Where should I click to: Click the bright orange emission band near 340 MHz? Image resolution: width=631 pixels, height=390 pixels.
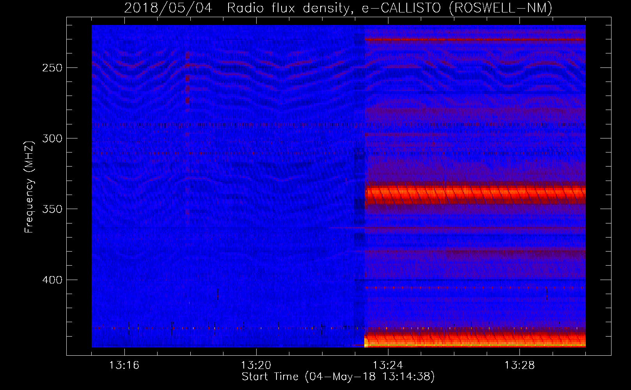point(475,194)
